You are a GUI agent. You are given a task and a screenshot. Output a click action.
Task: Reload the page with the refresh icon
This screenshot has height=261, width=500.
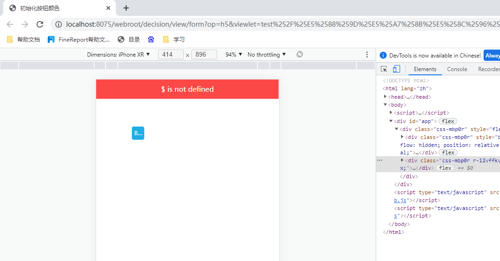tap(40, 24)
